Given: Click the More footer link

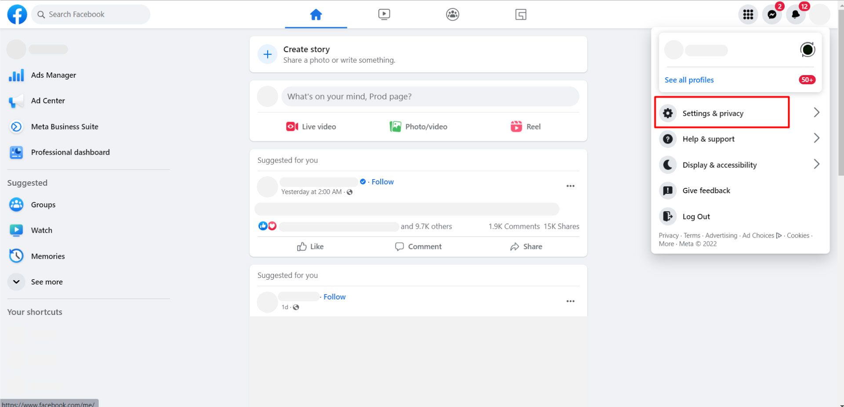Looking at the screenshot, I should tap(666, 244).
